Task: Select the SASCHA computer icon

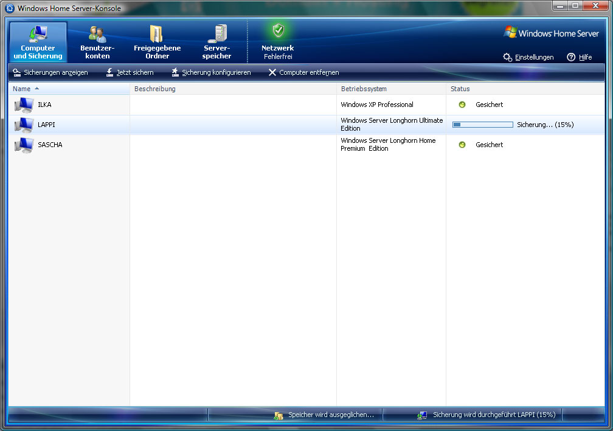Action: [x=24, y=145]
